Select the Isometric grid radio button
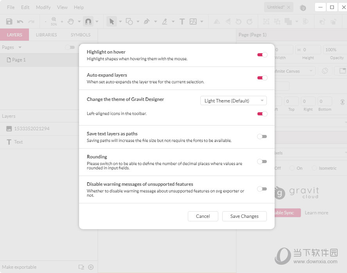The width and height of the screenshot is (347, 273). [x=314, y=168]
